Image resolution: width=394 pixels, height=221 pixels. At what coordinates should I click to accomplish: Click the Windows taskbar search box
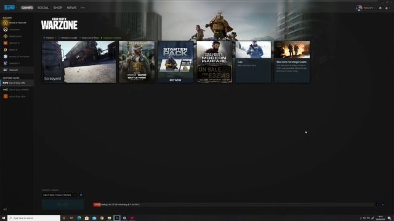(34, 218)
